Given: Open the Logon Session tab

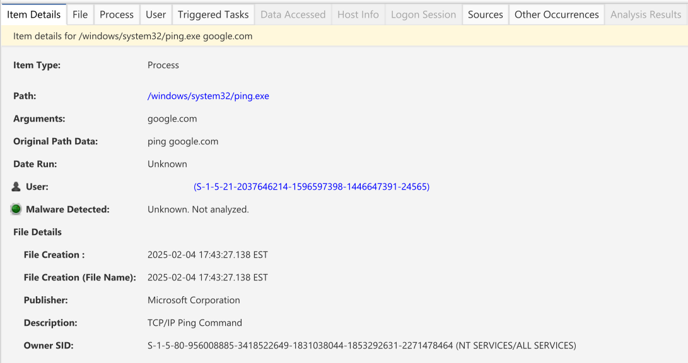Looking at the screenshot, I should tap(423, 14).
